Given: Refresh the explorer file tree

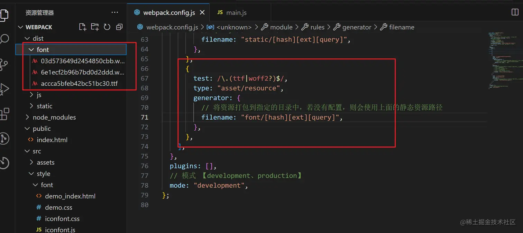Looking at the screenshot, I should coord(107,27).
